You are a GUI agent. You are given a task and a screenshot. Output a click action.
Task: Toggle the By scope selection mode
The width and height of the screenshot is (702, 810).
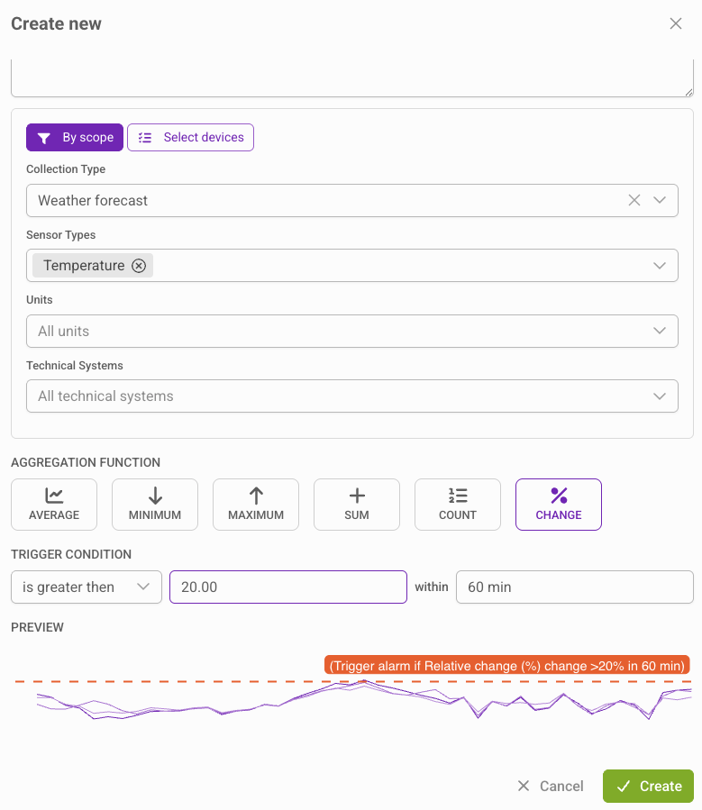[75, 137]
